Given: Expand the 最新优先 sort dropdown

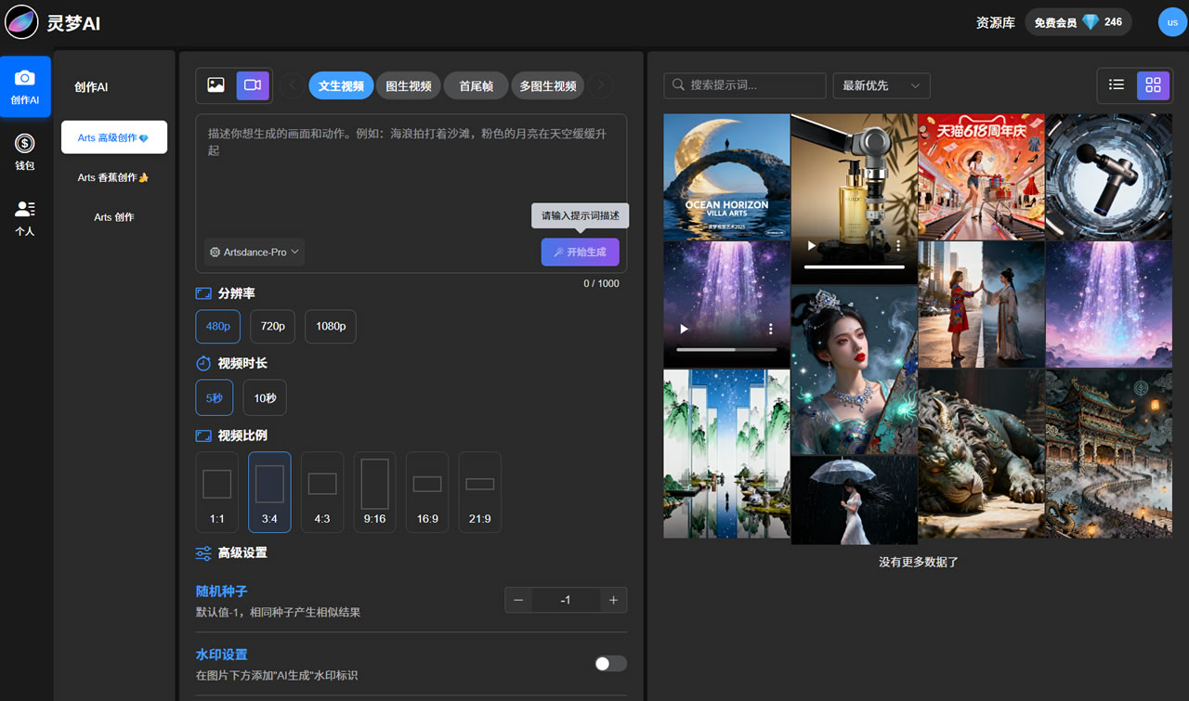Looking at the screenshot, I should pyautogui.click(x=881, y=85).
